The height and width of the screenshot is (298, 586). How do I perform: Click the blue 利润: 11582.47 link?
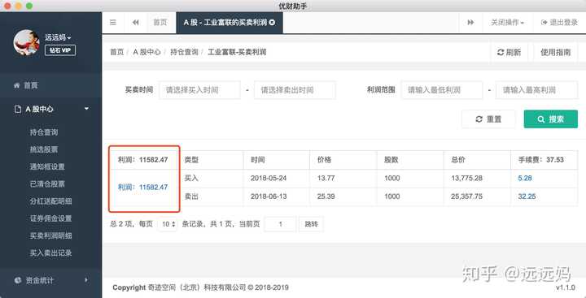click(143, 188)
